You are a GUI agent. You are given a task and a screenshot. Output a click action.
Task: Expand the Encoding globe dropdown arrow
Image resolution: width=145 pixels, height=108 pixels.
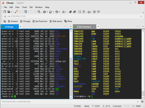click(x=60, y=12)
